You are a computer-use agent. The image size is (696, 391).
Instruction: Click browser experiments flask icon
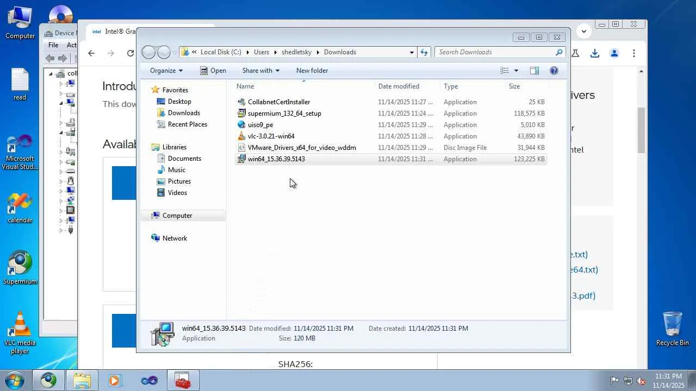point(575,53)
